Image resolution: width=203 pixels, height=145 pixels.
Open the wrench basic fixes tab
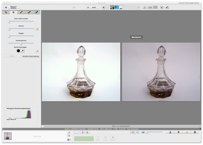point(6,12)
